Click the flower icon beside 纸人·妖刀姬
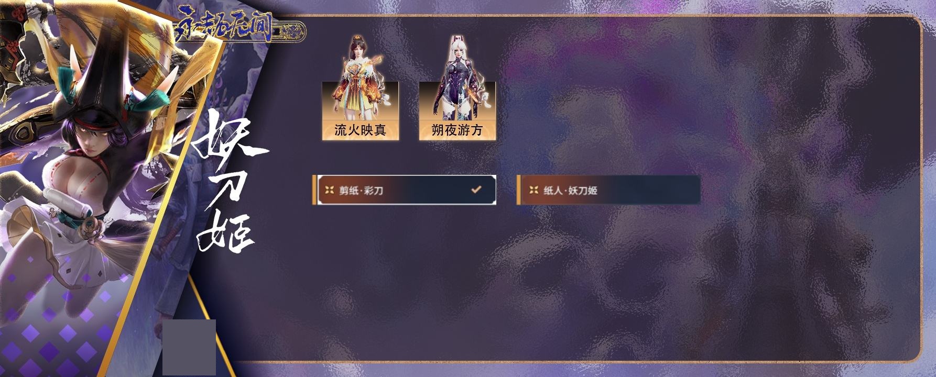936x377 pixels. (534, 190)
